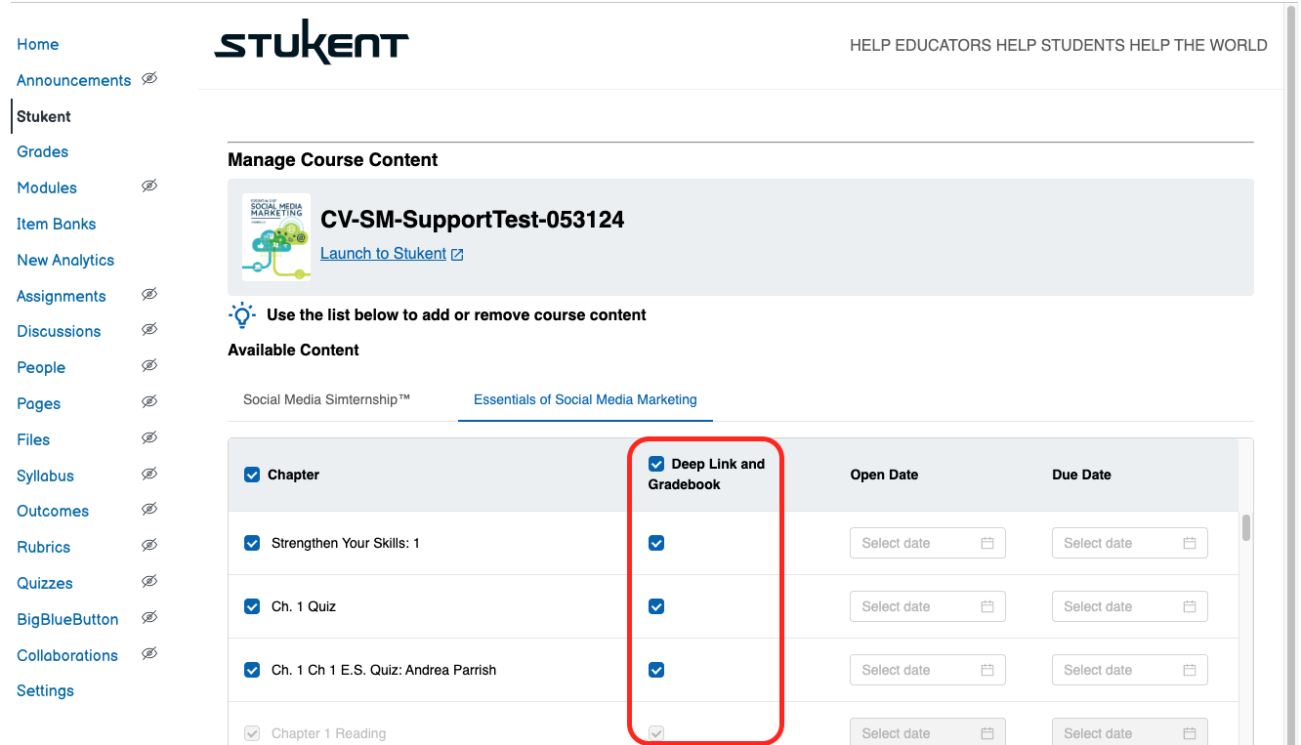Toggle deep link checkbox for Ch. 1 Quiz
The width and height of the screenshot is (1301, 745).
click(656, 606)
